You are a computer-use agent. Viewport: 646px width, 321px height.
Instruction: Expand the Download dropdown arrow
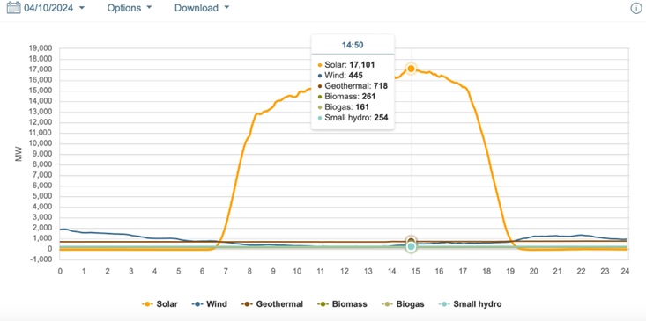[x=226, y=8]
